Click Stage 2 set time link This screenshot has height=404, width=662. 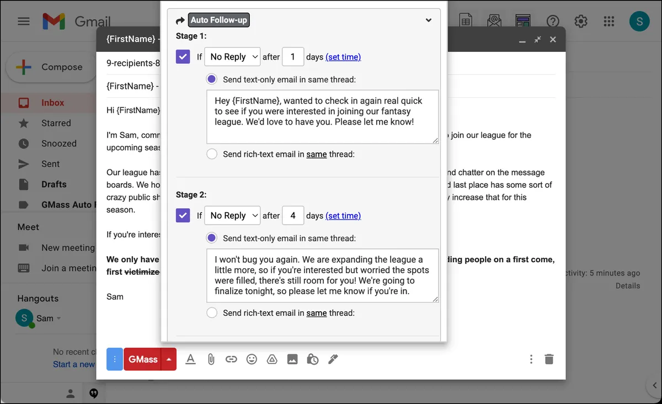tap(343, 216)
